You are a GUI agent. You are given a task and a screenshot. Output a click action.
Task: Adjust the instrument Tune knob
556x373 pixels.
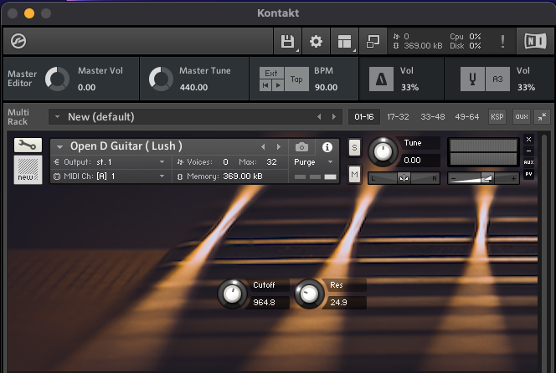[x=383, y=152]
